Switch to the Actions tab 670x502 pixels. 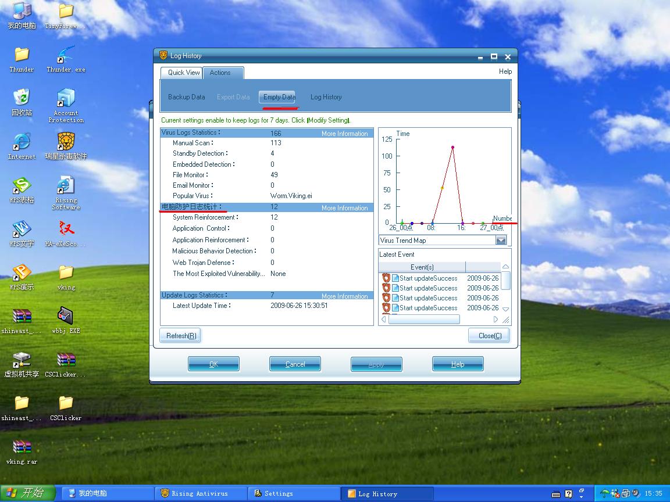220,73
